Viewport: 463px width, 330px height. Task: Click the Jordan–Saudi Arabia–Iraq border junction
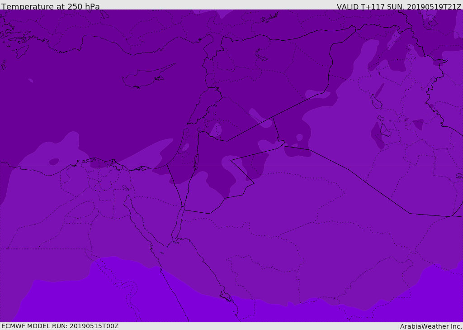[282, 145]
